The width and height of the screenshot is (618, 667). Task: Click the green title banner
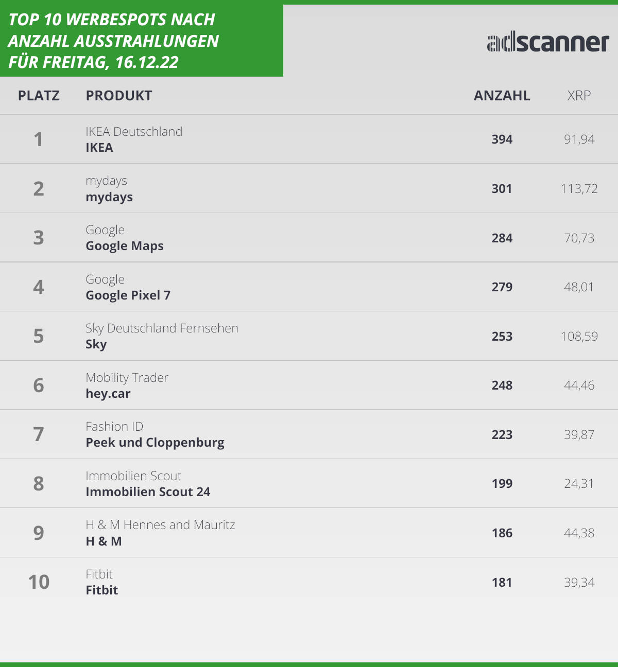click(142, 41)
